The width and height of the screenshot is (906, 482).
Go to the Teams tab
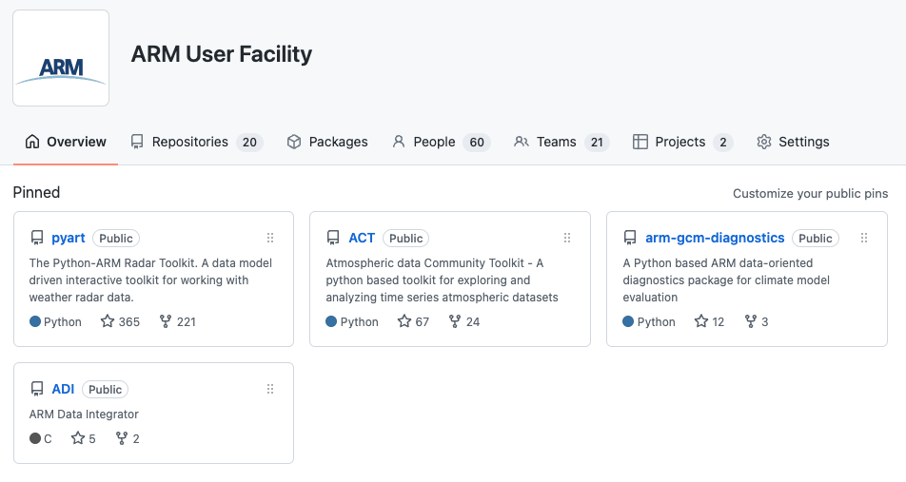561,142
